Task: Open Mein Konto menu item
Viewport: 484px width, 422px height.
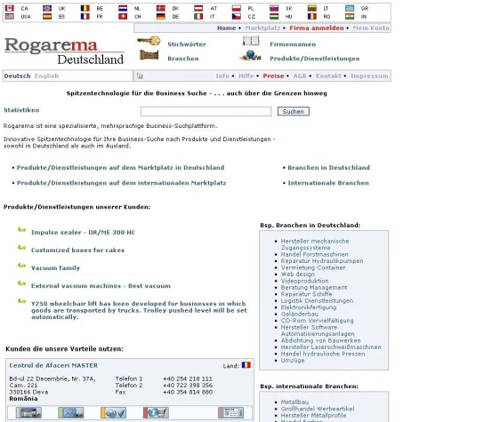Action: [371, 28]
